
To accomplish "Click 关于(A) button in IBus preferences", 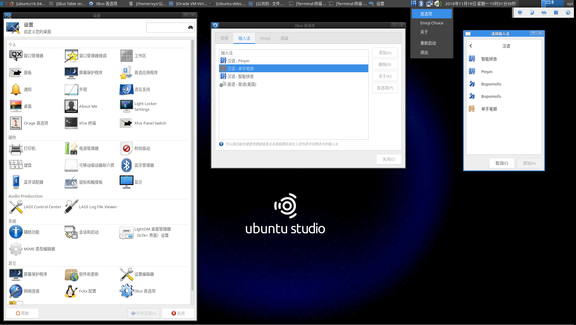I will pos(385,76).
